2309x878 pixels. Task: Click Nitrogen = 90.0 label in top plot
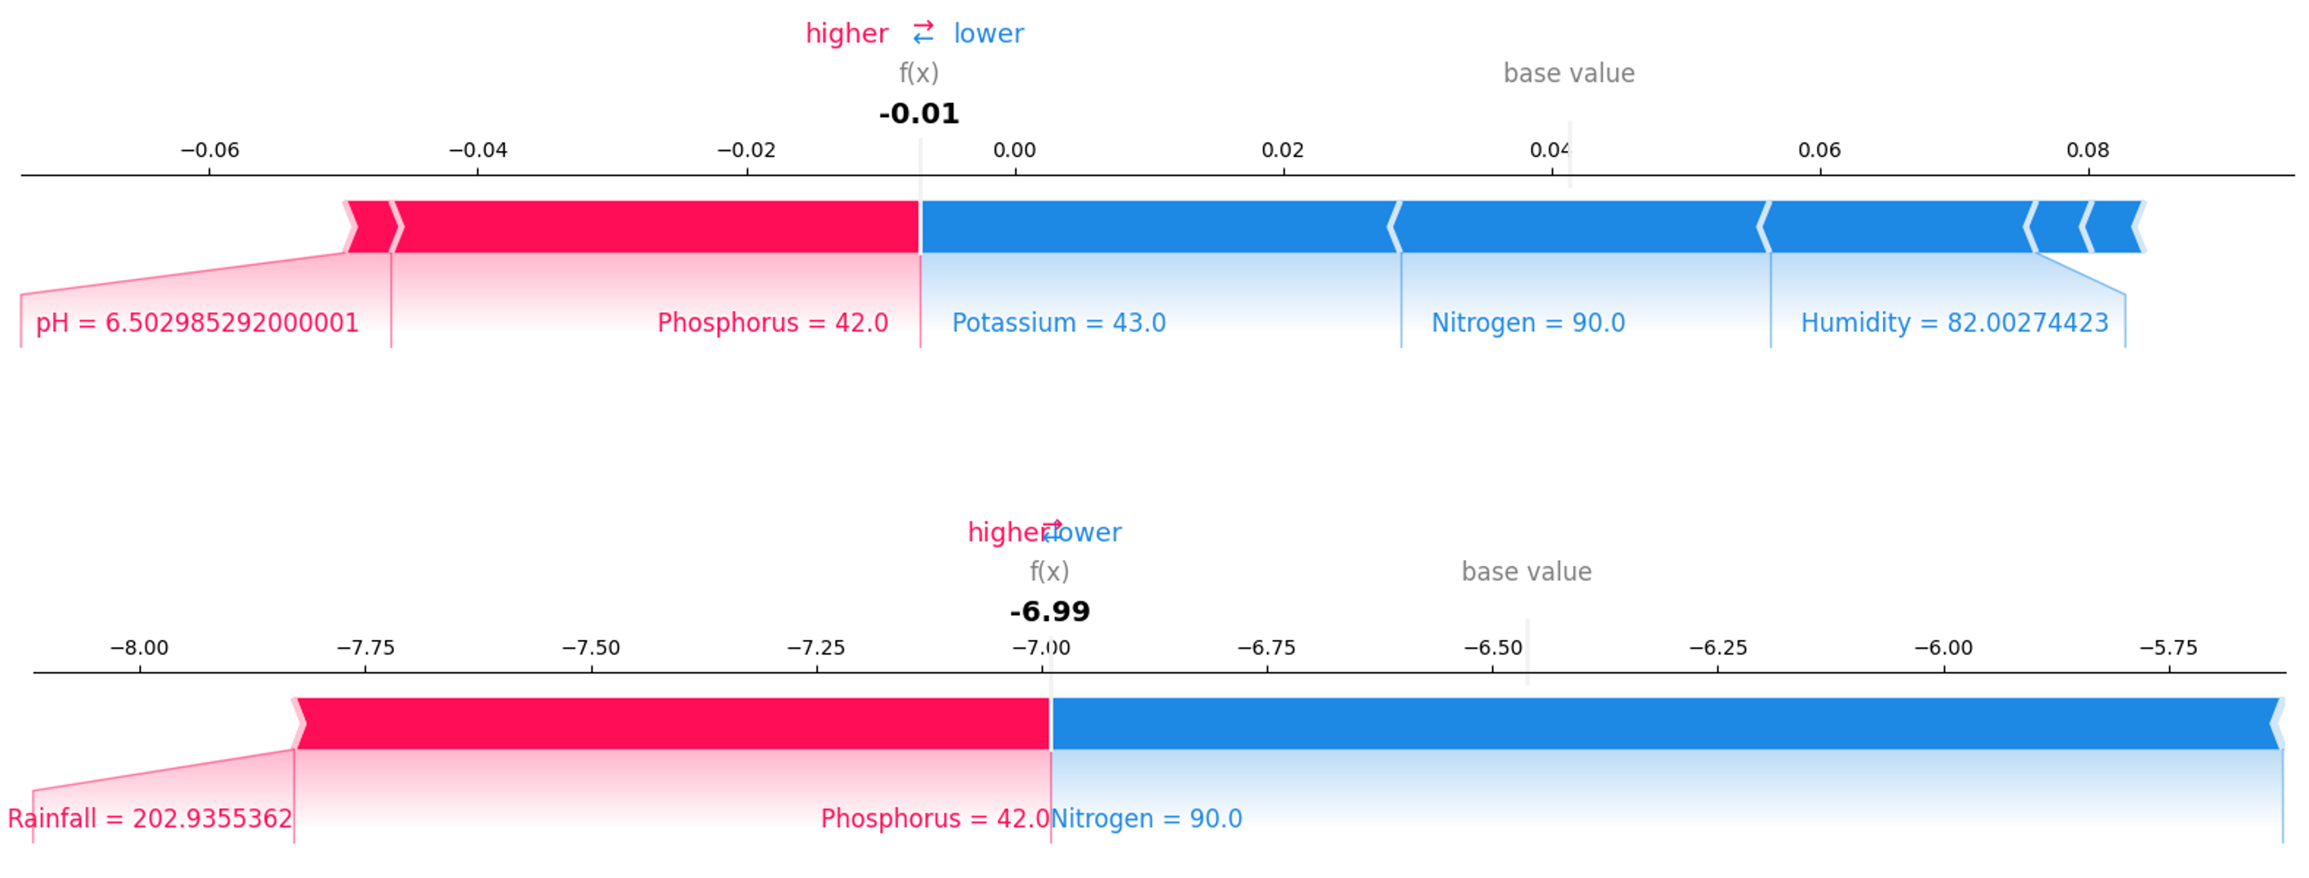1528,323
